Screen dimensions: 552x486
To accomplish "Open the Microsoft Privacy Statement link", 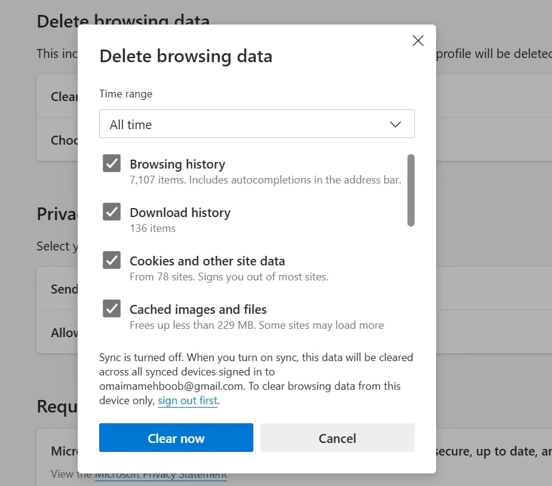I will click(x=161, y=474).
